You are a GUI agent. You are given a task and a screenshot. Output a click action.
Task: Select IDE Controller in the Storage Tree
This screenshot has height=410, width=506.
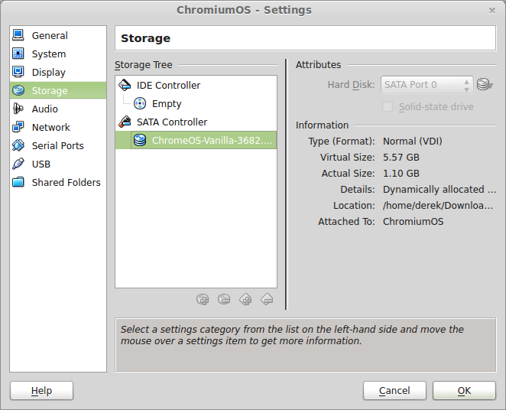coord(168,86)
